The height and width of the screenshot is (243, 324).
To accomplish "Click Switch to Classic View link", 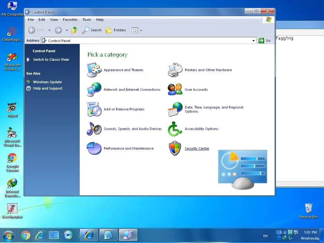I will 51,59.
